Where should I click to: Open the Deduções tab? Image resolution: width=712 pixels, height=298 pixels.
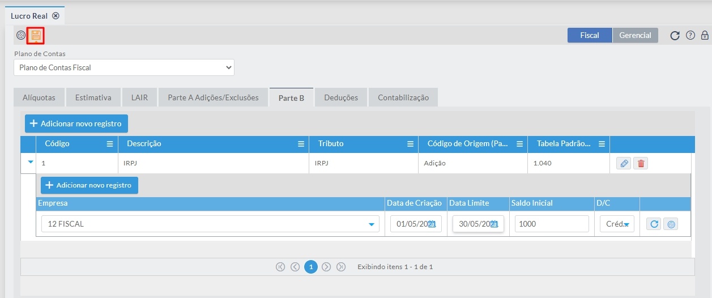[341, 97]
